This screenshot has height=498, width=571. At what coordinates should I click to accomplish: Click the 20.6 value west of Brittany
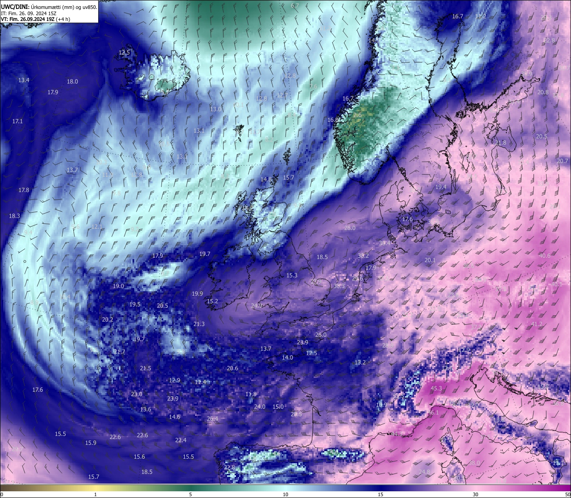pos(232,368)
